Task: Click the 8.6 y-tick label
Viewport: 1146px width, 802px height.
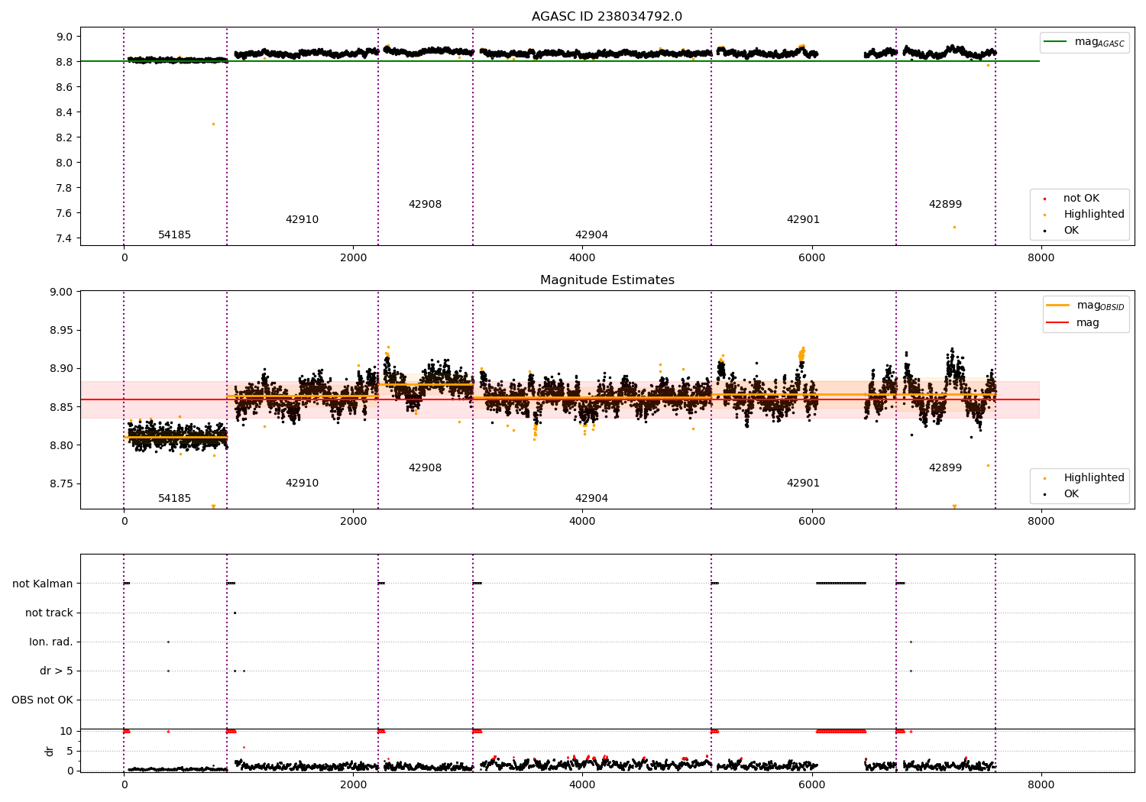Action: coord(65,87)
